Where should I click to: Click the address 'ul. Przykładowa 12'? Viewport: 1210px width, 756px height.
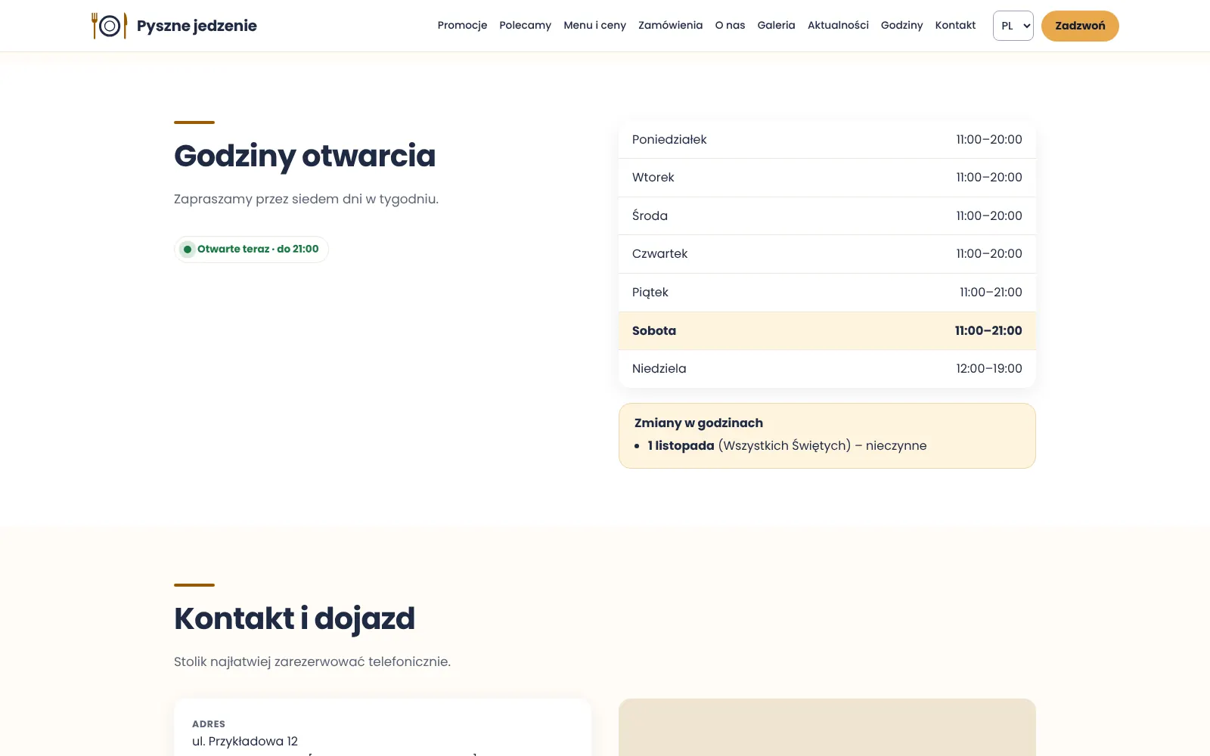pyautogui.click(x=245, y=742)
